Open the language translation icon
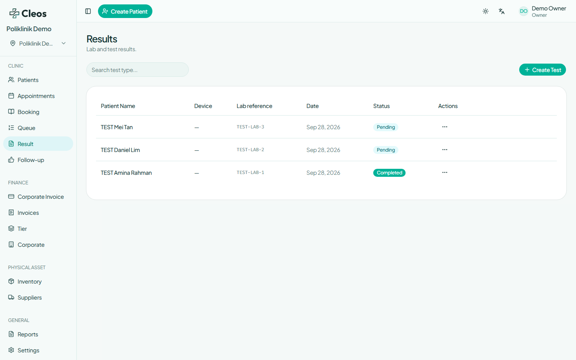The height and width of the screenshot is (360, 576). pos(502,11)
